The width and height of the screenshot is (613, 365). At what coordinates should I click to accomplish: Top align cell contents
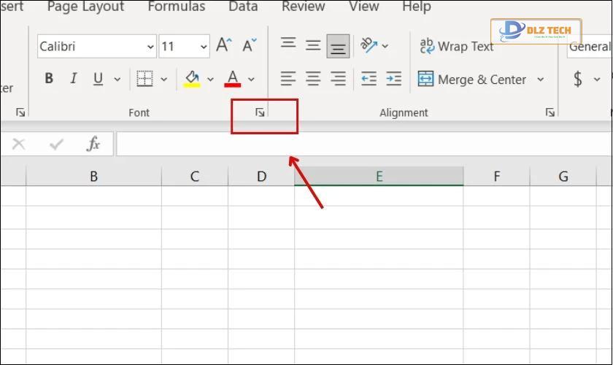[x=288, y=44]
